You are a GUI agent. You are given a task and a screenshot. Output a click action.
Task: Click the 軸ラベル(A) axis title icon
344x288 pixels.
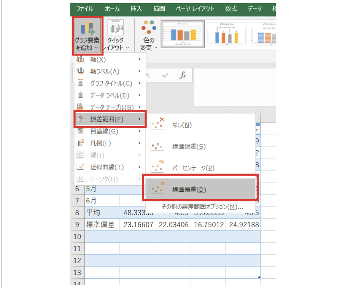80,71
